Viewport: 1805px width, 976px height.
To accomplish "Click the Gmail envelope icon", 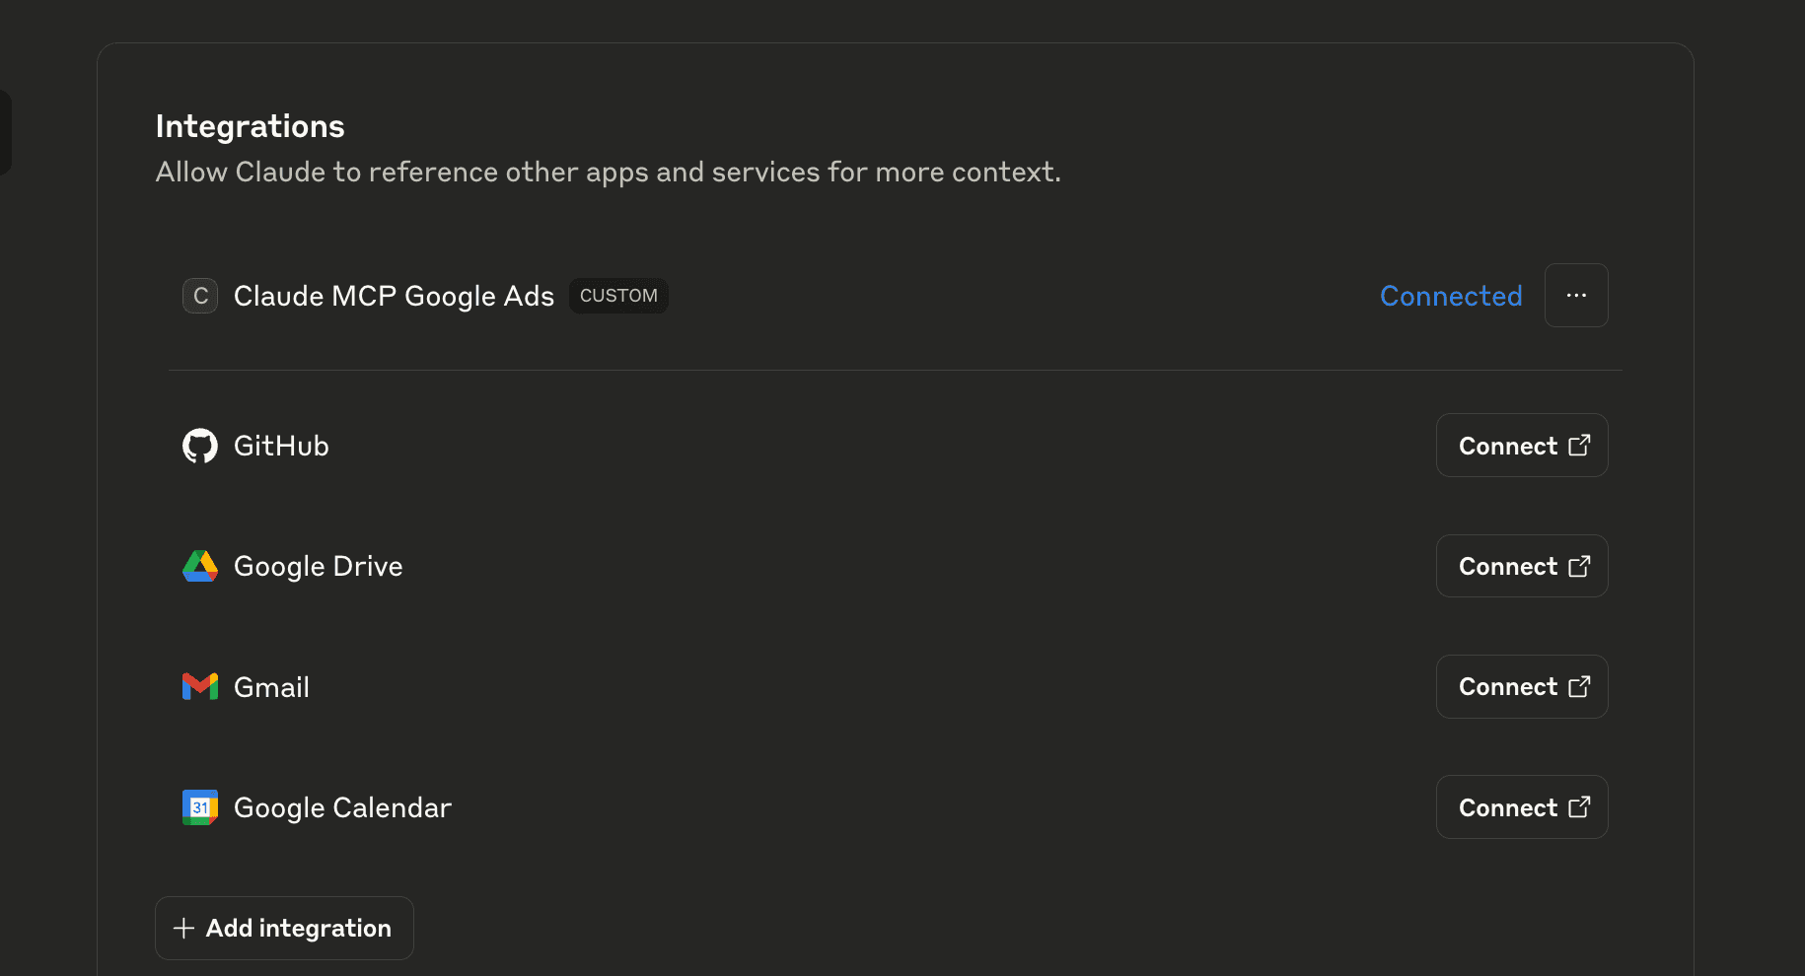I will pos(200,686).
